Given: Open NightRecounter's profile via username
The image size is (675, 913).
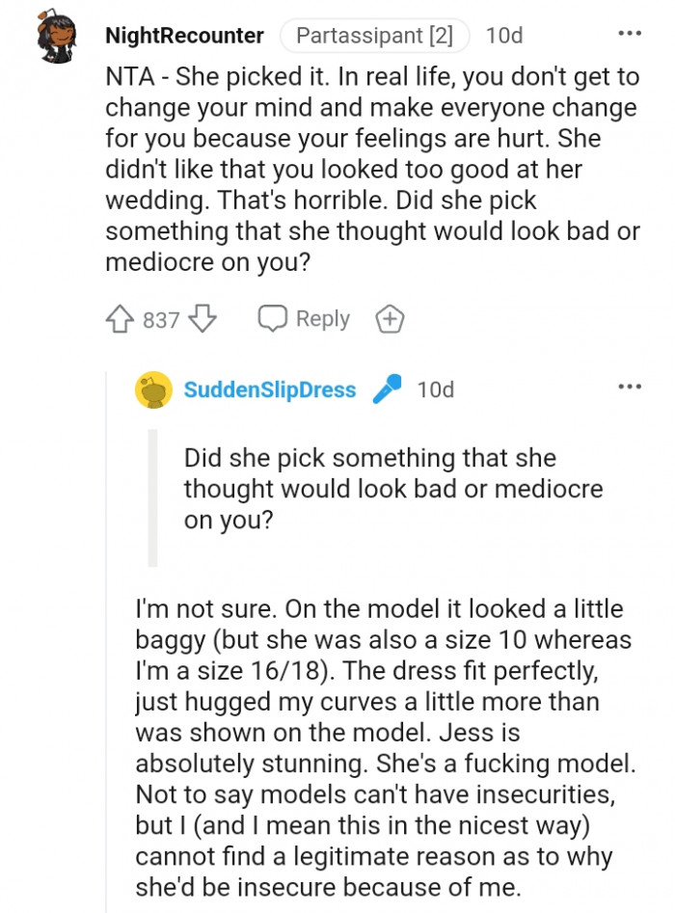Looking at the screenshot, I should (183, 36).
